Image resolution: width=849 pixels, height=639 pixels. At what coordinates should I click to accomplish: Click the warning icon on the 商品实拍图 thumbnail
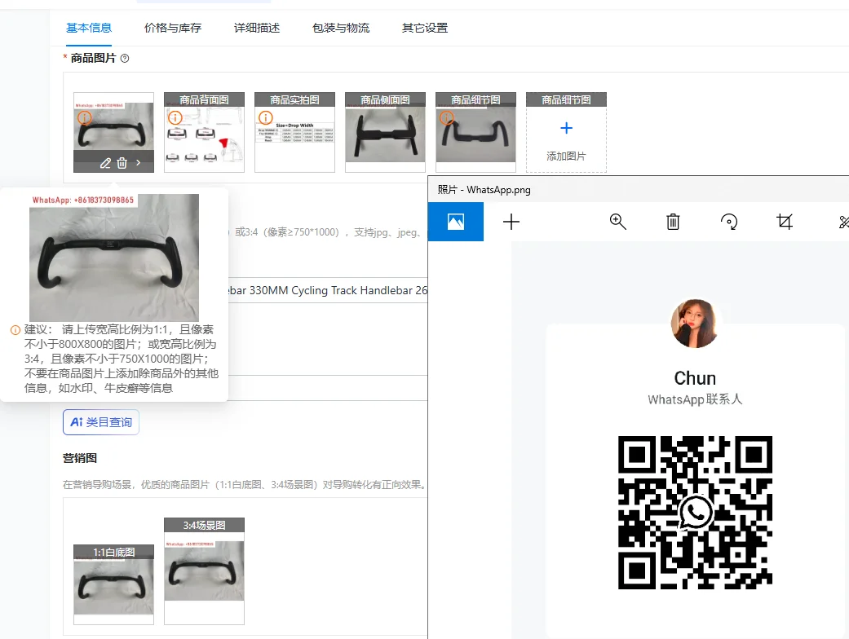click(x=265, y=117)
